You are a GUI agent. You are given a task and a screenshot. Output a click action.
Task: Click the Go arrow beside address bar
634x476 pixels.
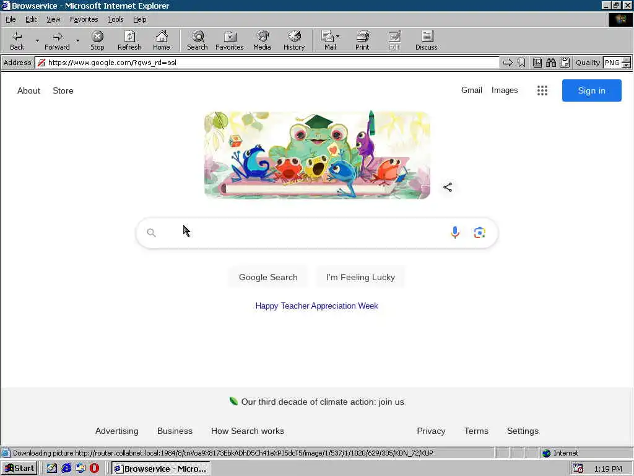click(x=508, y=63)
